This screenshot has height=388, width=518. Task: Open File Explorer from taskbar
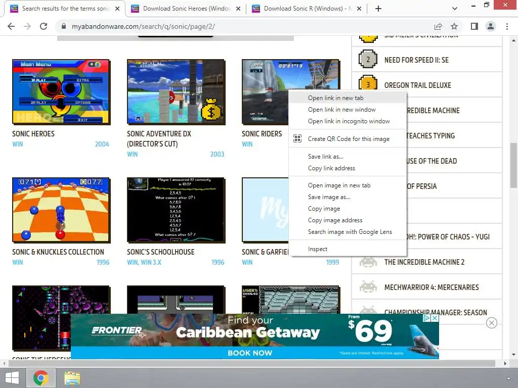[x=72, y=378]
